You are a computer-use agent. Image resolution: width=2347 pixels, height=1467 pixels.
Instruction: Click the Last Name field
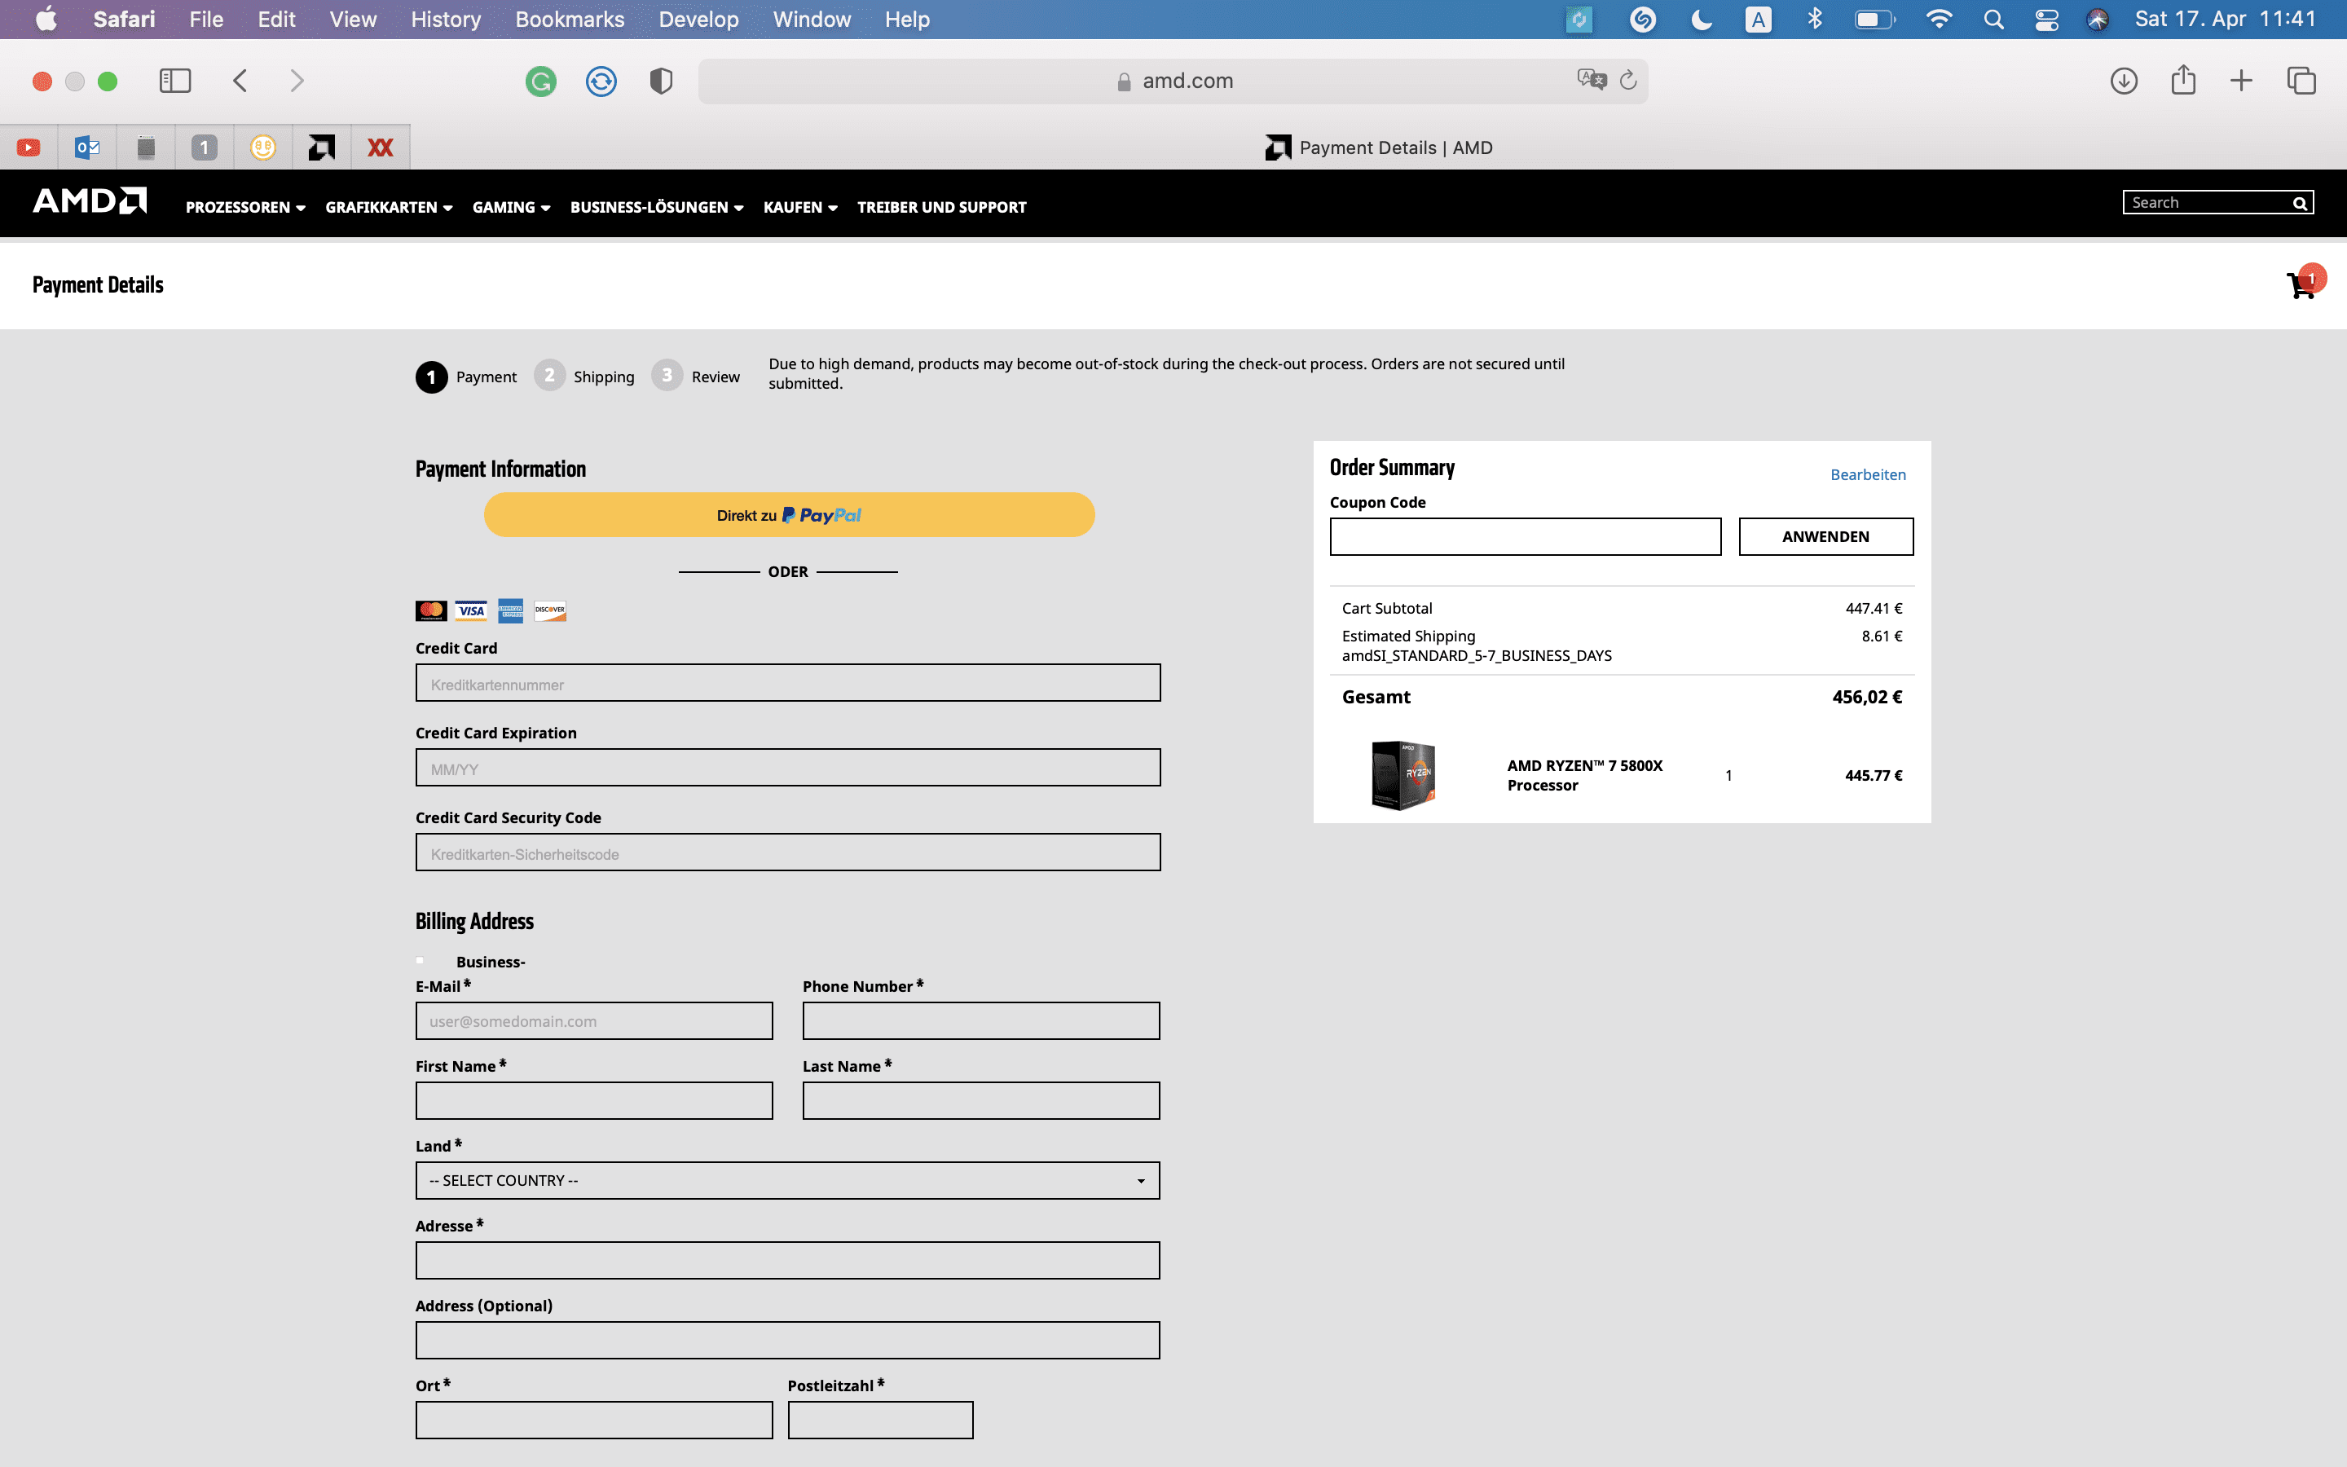[980, 1100]
